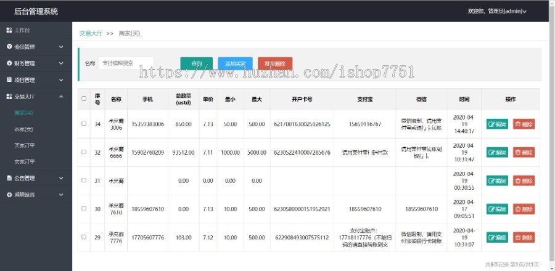Click the 项目管理 sidebar icon

(9, 79)
